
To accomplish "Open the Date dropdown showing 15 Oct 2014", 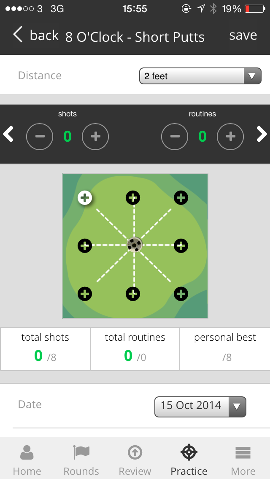I will [200, 407].
